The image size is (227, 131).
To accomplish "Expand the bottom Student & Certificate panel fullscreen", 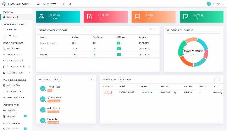I will [218, 79].
